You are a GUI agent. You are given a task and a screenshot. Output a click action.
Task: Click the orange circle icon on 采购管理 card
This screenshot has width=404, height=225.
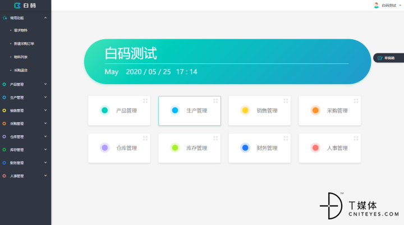[315, 111]
